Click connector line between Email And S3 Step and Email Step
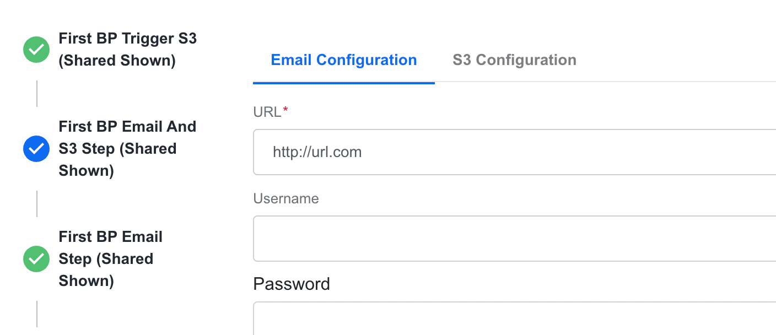The image size is (776, 335). [x=37, y=204]
